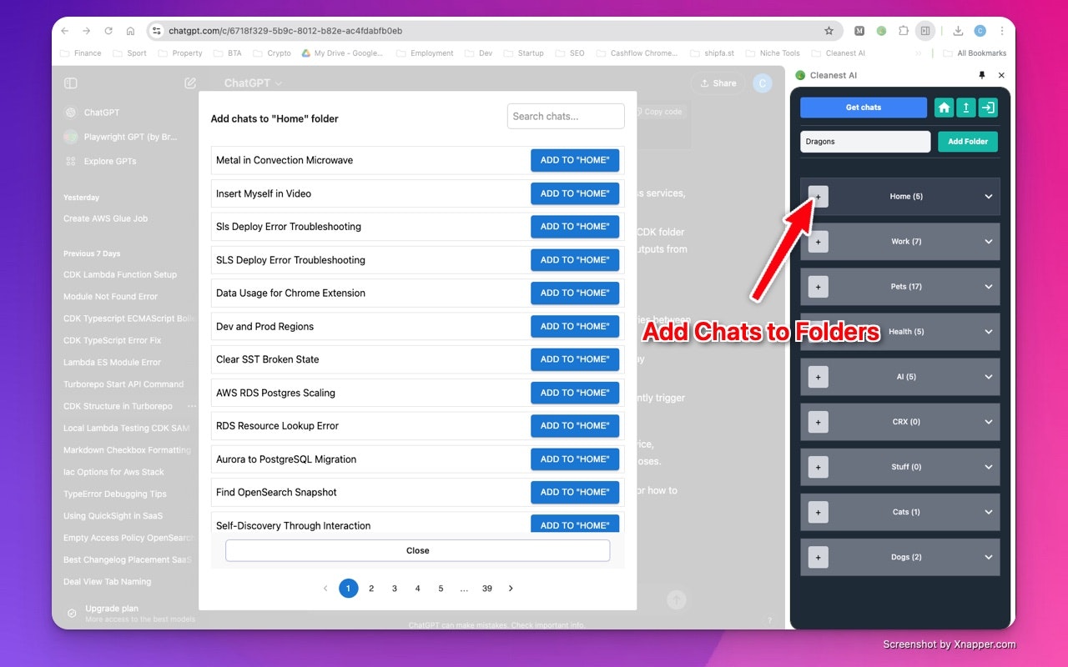1068x667 pixels.
Task: Click plus button on Stuff folder
Action: click(x=818, y=467)
